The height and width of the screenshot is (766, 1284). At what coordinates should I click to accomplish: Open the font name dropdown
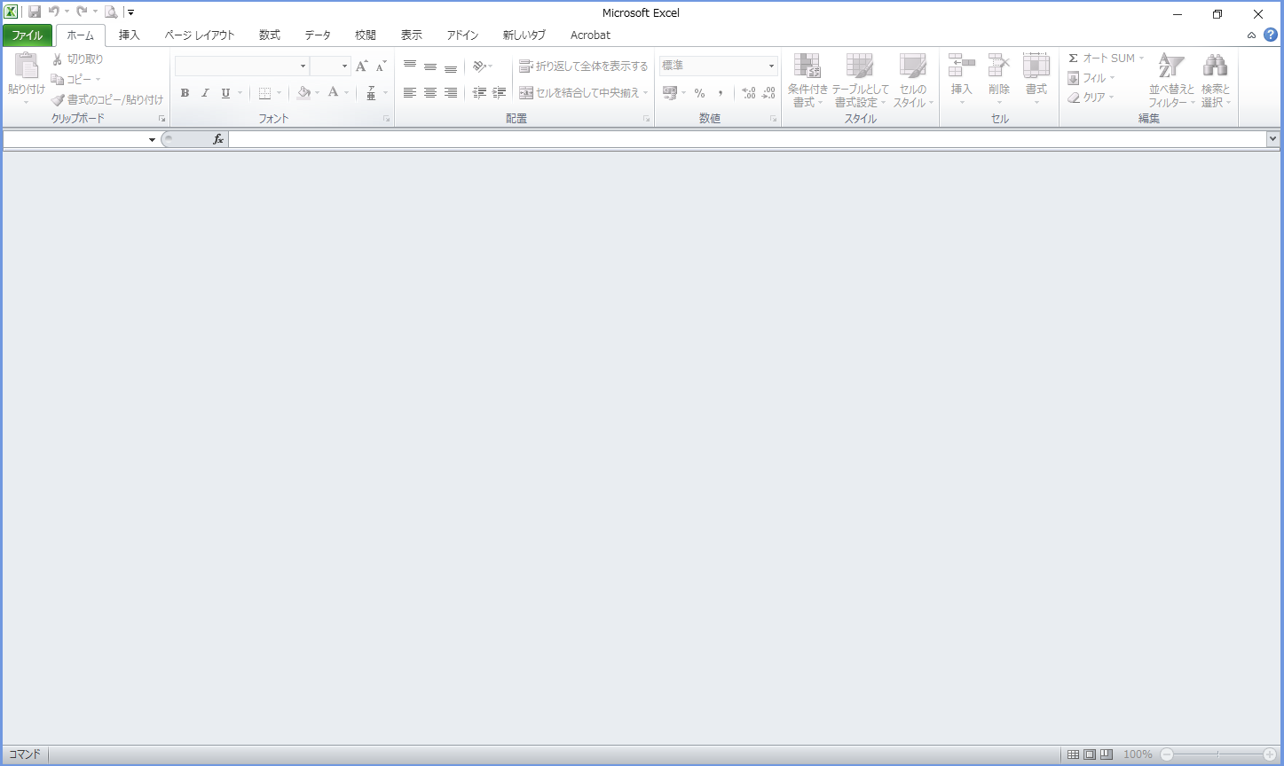click(x=303, y=66)
